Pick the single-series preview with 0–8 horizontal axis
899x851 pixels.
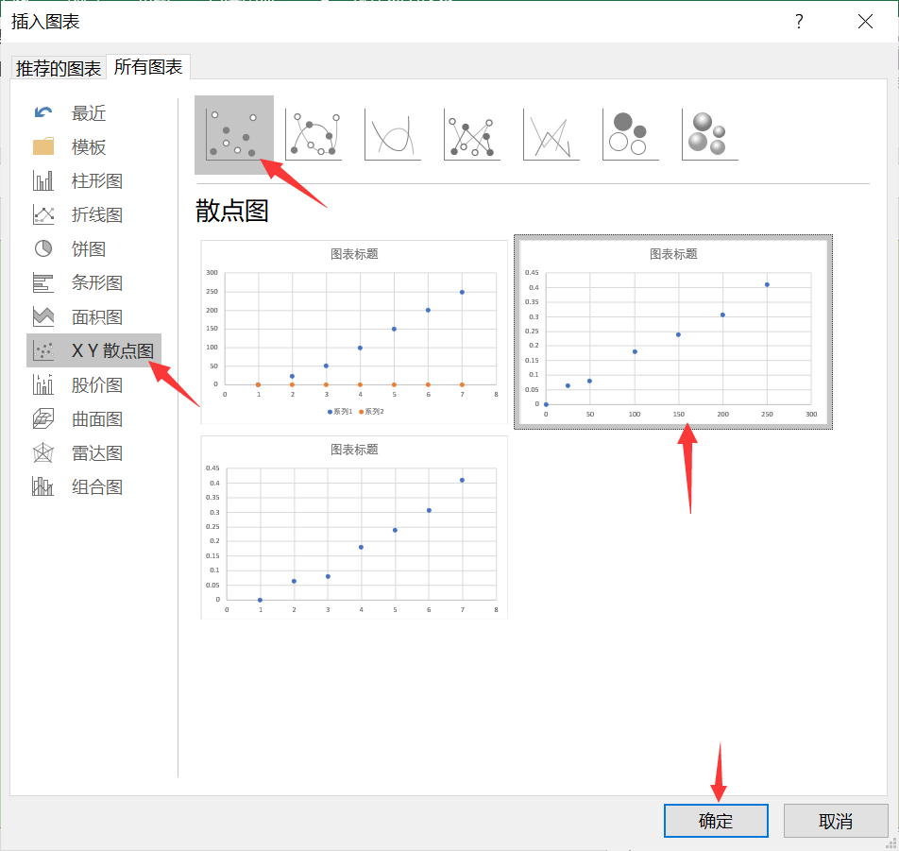[x=354, y=528]
